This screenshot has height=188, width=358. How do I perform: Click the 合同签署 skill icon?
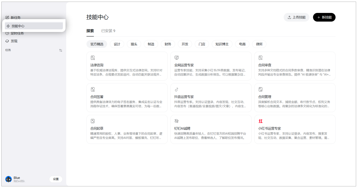93,90
